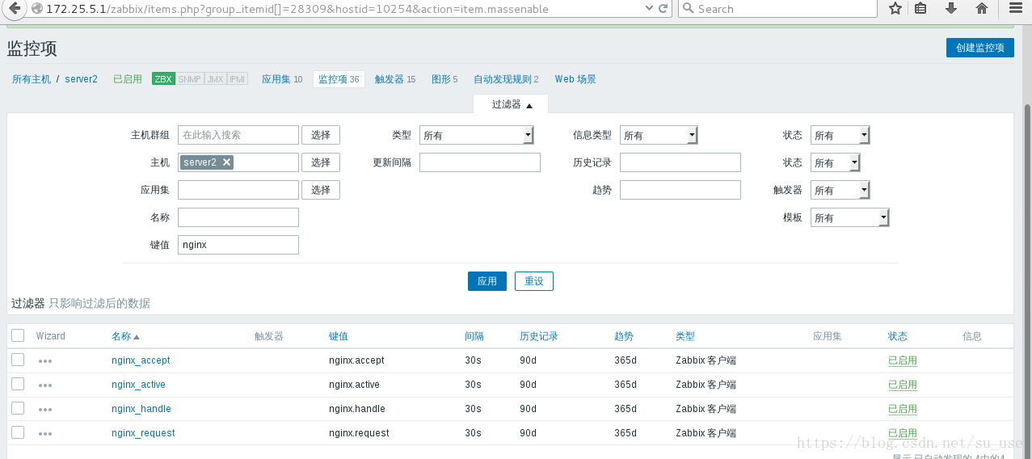Click the 应用 apply button
Viewport: 1032px width, 459px height.
tap(487, 281)
